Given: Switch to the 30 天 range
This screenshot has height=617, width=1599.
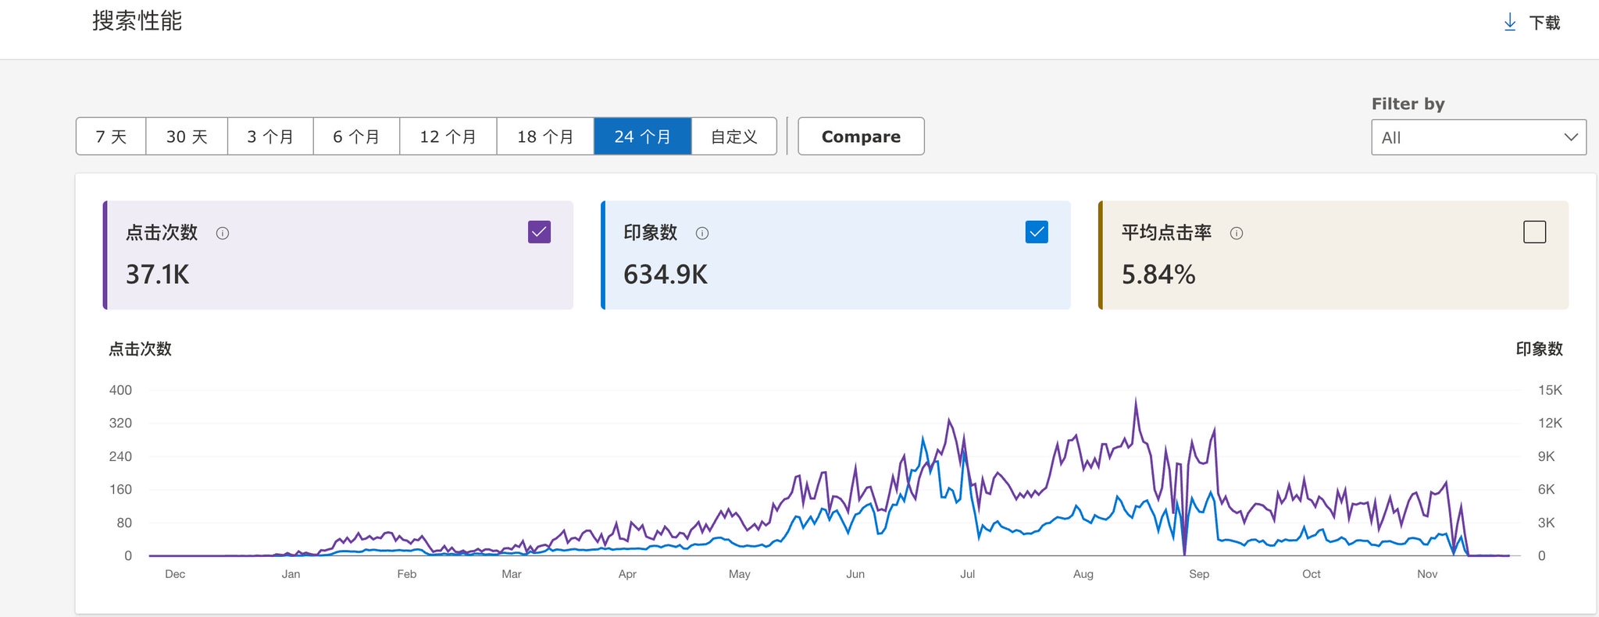Looking at the screenshot, I should coord(187,137).
